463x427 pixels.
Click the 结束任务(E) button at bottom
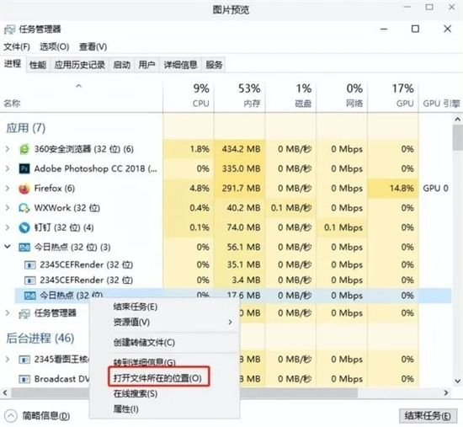(428, 416)
